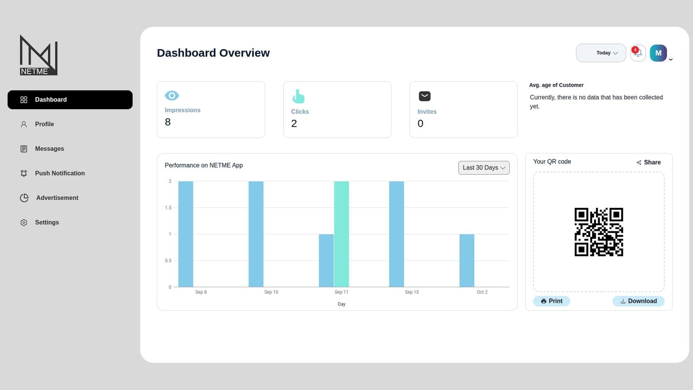
Task: Click the Advertisement pie chart icon
Action: click(24, 198)
